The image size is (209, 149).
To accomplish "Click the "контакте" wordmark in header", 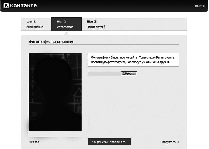I will (x=24, y=6).
